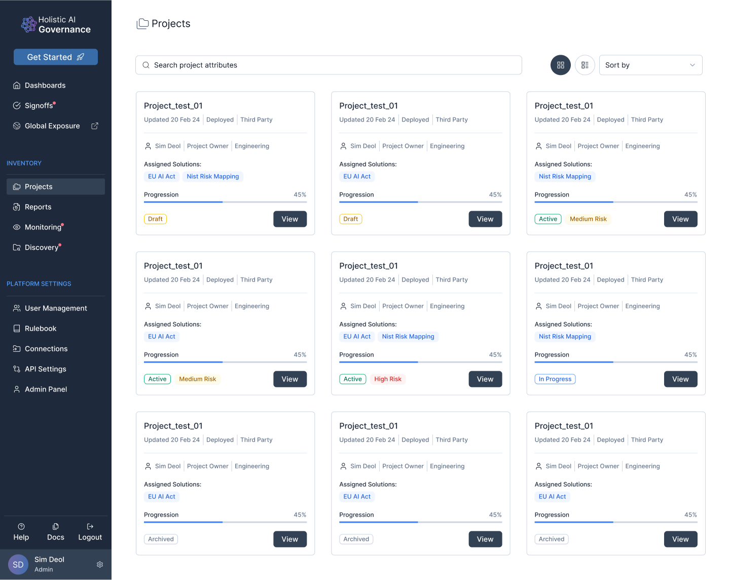
Task: Click the first project's progression bar
Action: coord(225,202)
